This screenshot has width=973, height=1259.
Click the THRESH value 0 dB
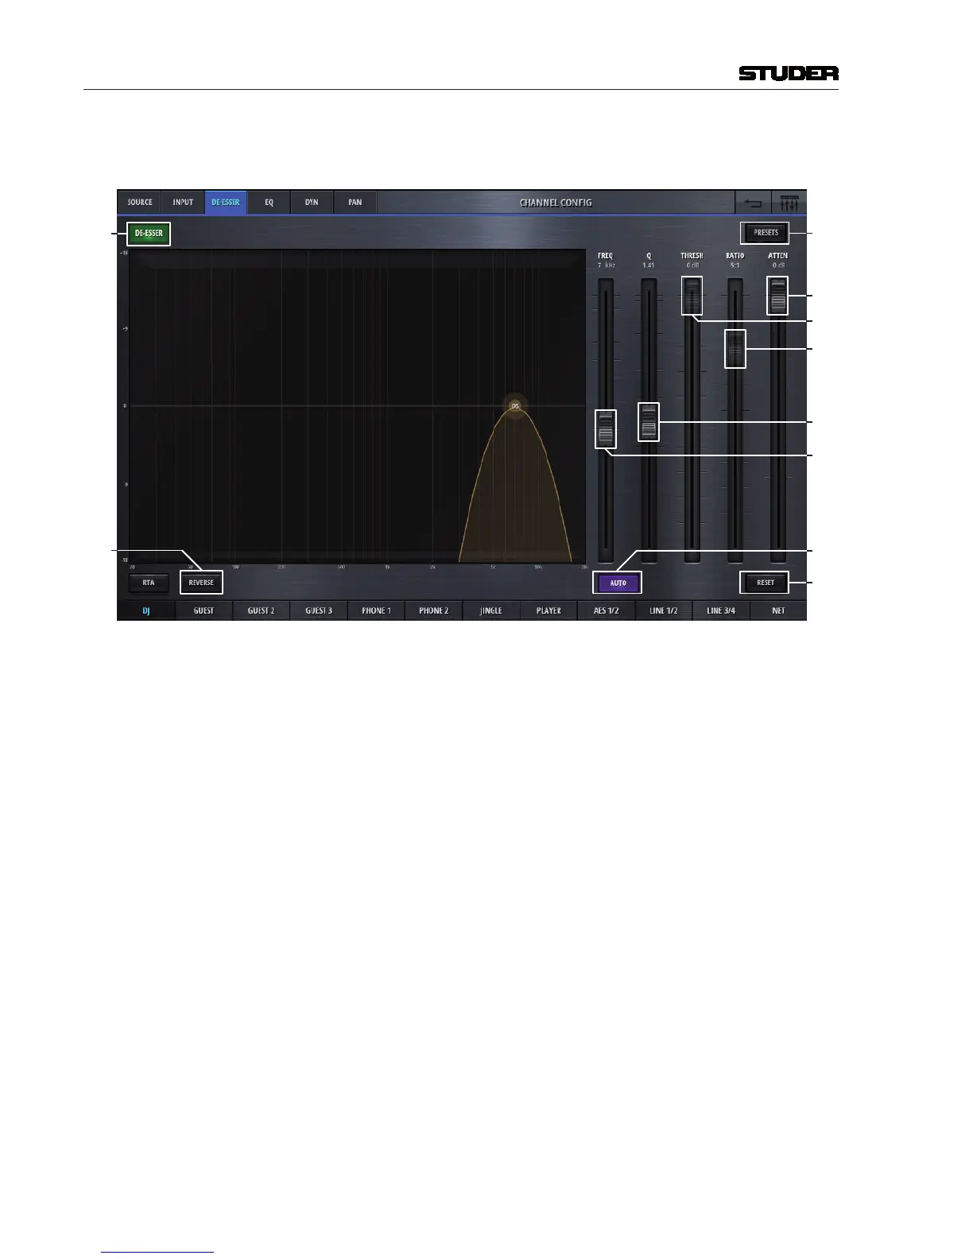[x=692, y=265]
